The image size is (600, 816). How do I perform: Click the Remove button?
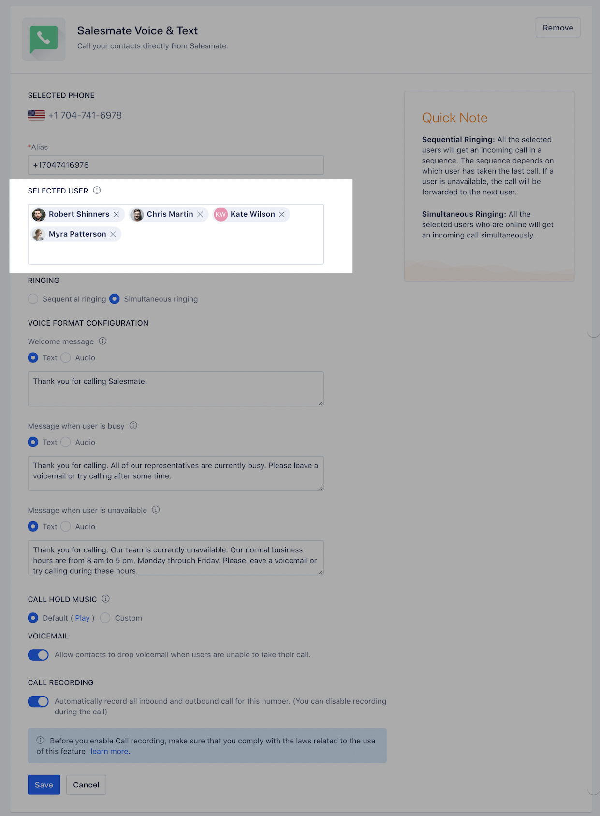558,28
